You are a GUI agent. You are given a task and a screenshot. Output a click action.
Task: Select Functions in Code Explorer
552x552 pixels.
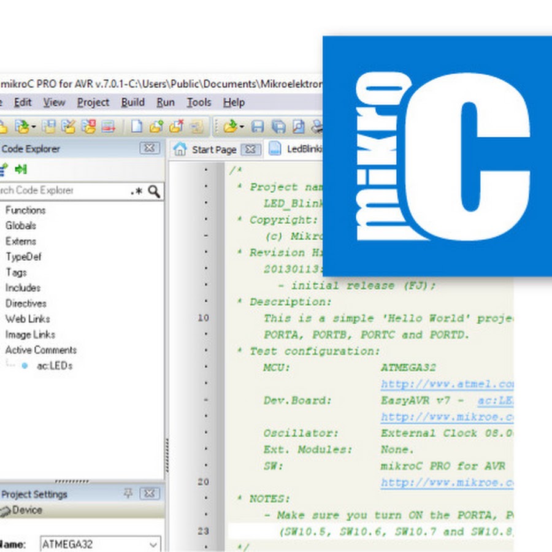(25, 210)
